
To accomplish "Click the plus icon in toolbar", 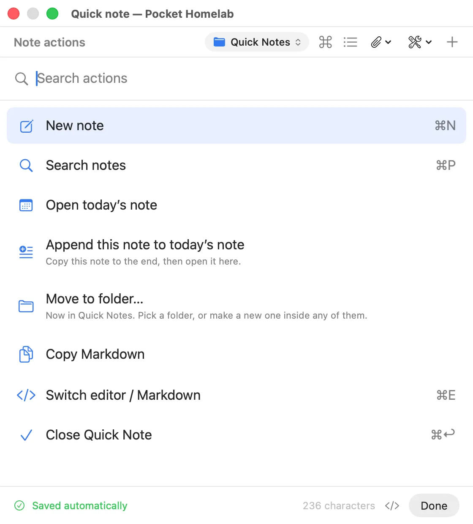I will (452, 42).
